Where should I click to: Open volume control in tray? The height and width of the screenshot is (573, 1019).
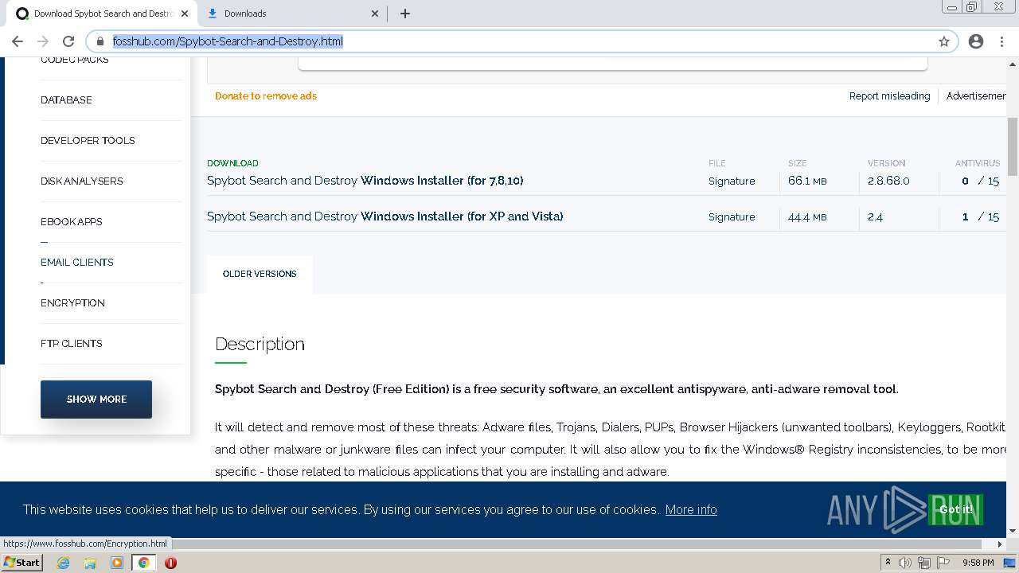coord(906,563)
